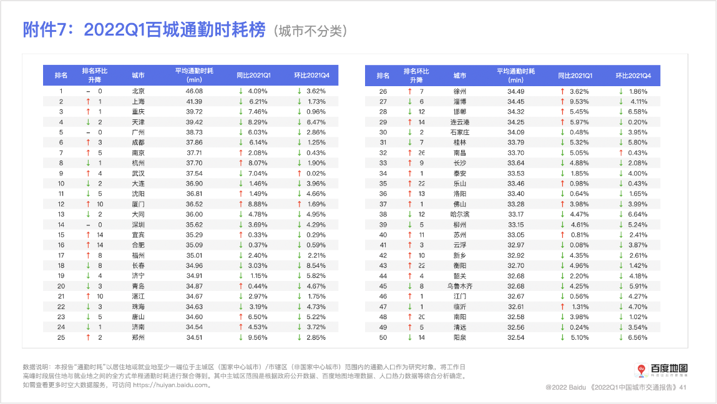Click the red up arrow in 南昌's 环比2021Q4 cell
This screenshot has width=717, height=404.
click(x=621, y=153)
